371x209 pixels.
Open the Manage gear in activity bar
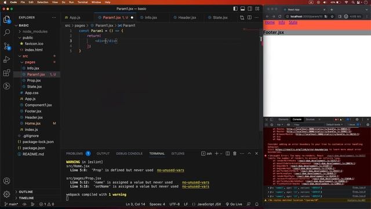tap(6, 194)
